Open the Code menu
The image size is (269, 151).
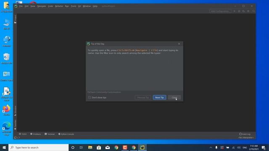[50, 6]
